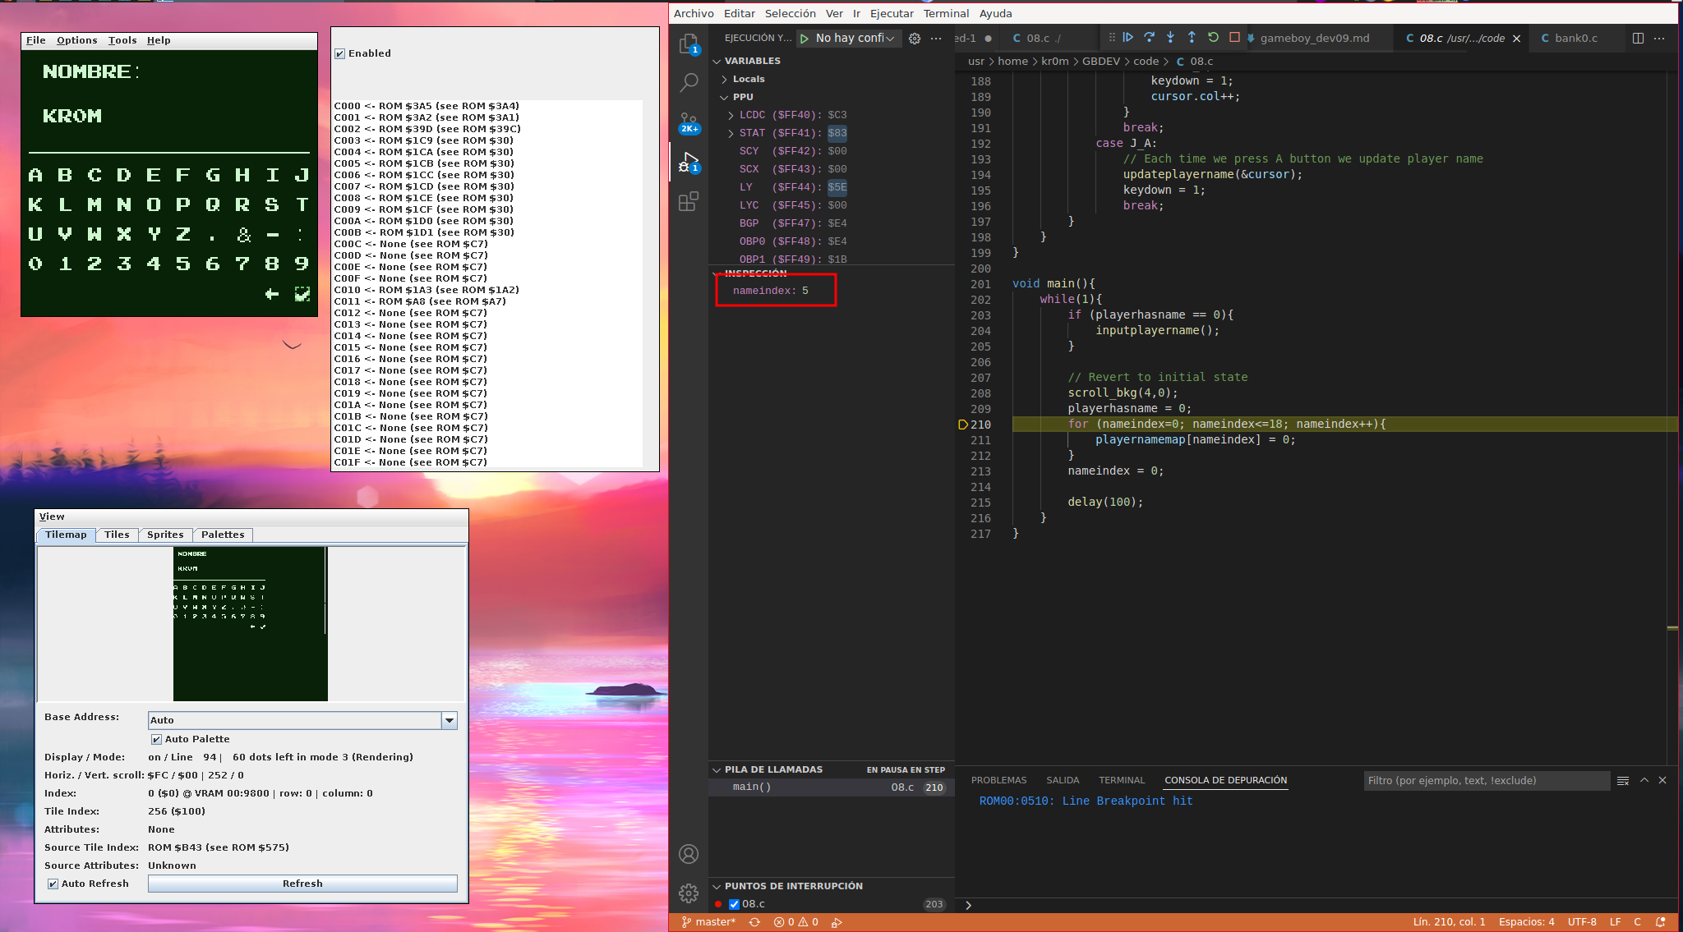Expand the LCDC register entry
Viewport: 1683px width, 932px height.
(731, 115)
